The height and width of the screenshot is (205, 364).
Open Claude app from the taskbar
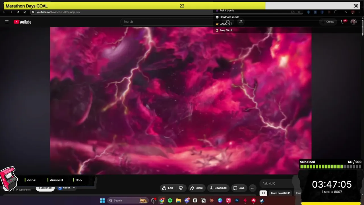(x=212, y=200)
